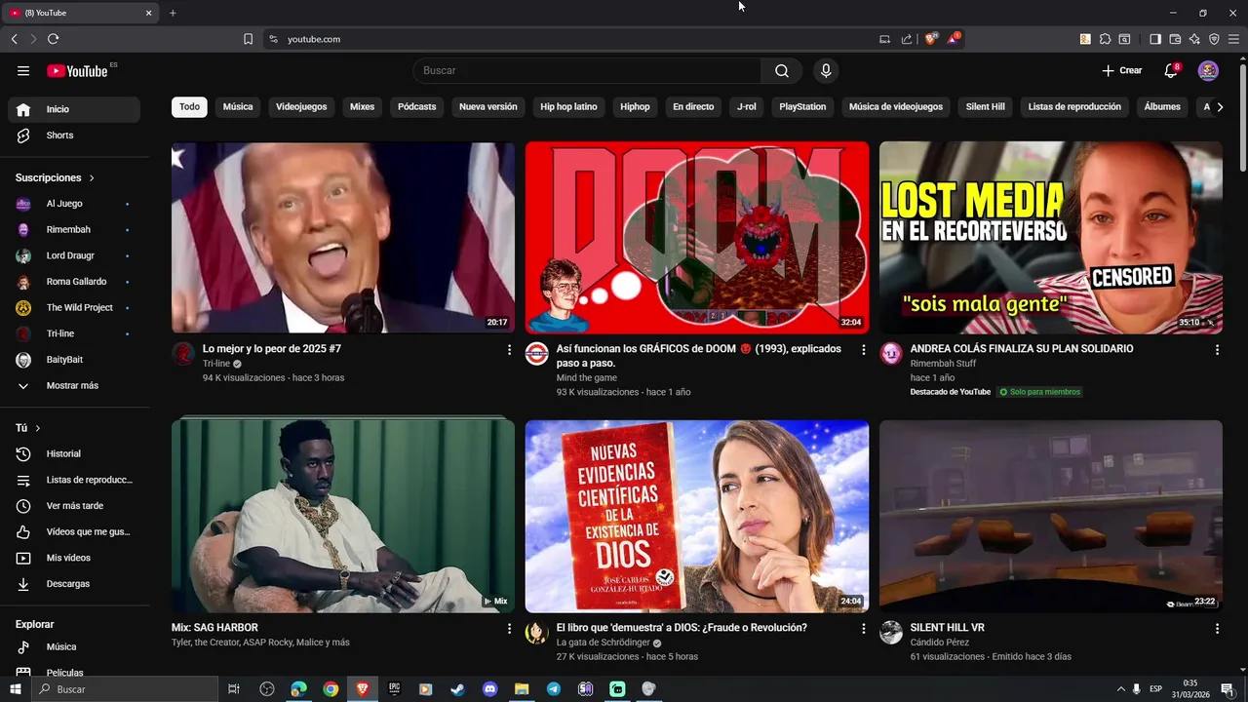Open Mind the game channel link
1248x702 pixels.
(x=587, y=377)
